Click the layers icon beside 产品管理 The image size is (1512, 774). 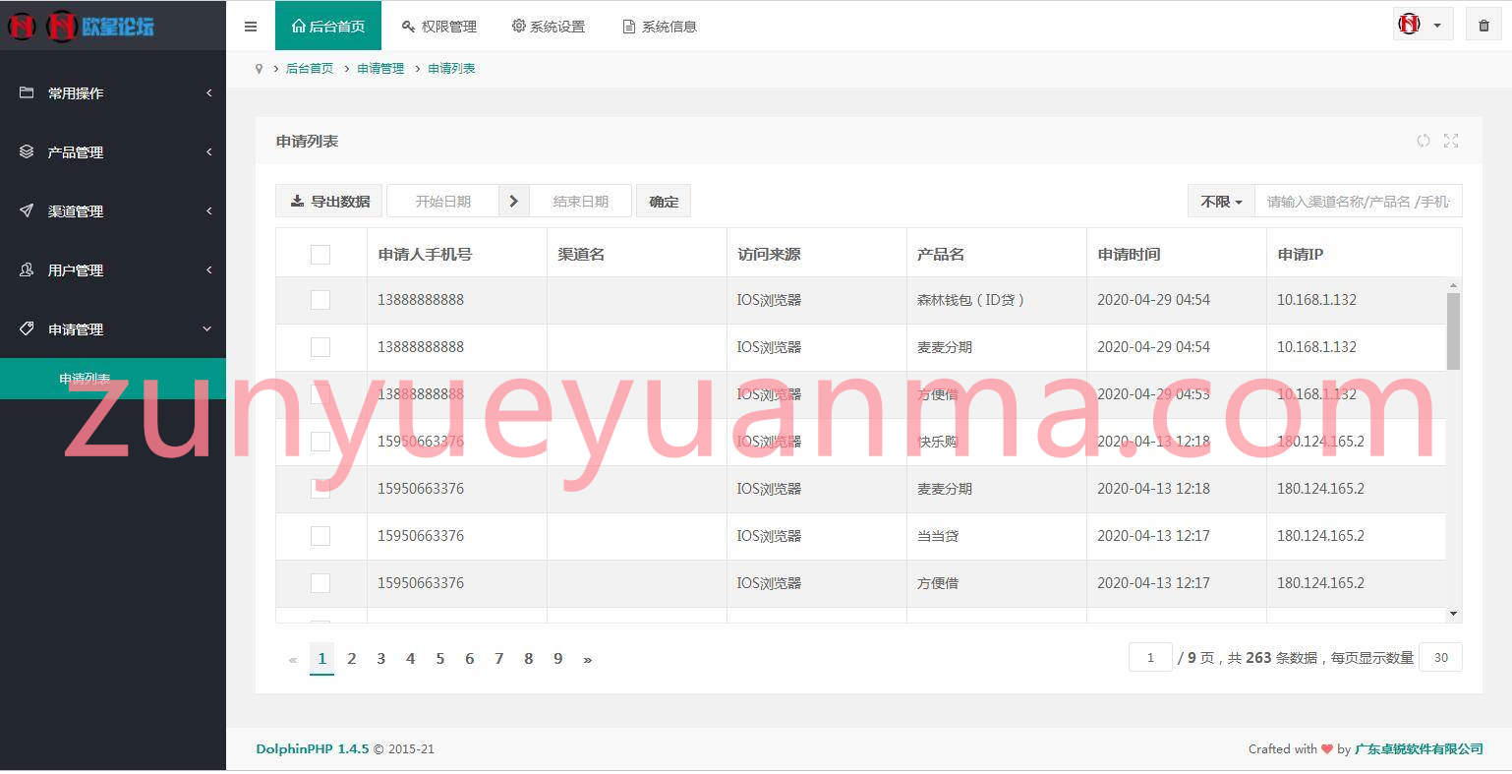(27, 151)
